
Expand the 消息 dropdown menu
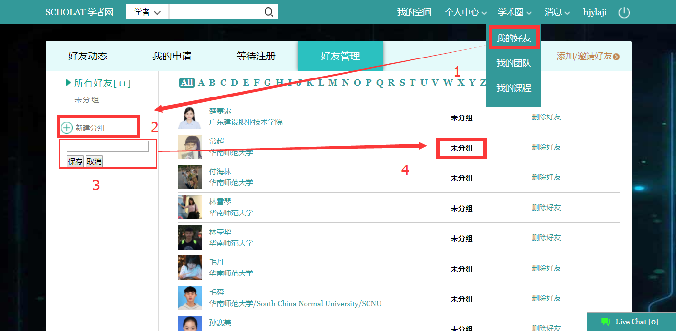pos(557,12)
